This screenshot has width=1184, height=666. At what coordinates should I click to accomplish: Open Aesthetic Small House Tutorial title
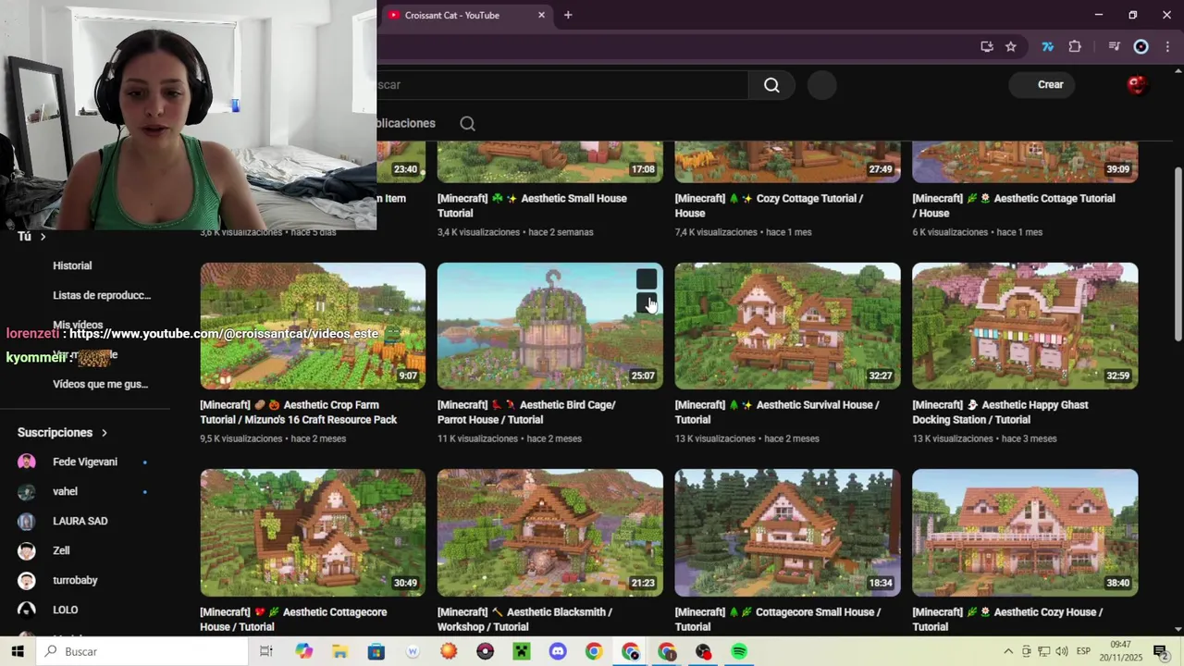pos(532,205)
